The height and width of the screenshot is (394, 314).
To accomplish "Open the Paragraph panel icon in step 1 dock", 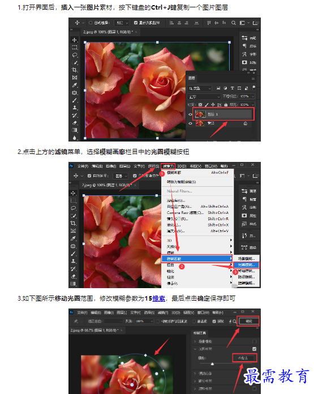I will 244,46.
